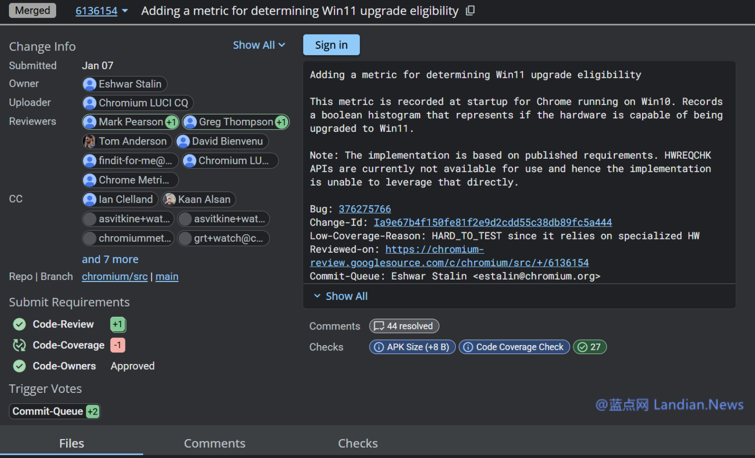Switch to the Checks tab
The width and height of the screenshot is (755, 458).
coord(358,443)
